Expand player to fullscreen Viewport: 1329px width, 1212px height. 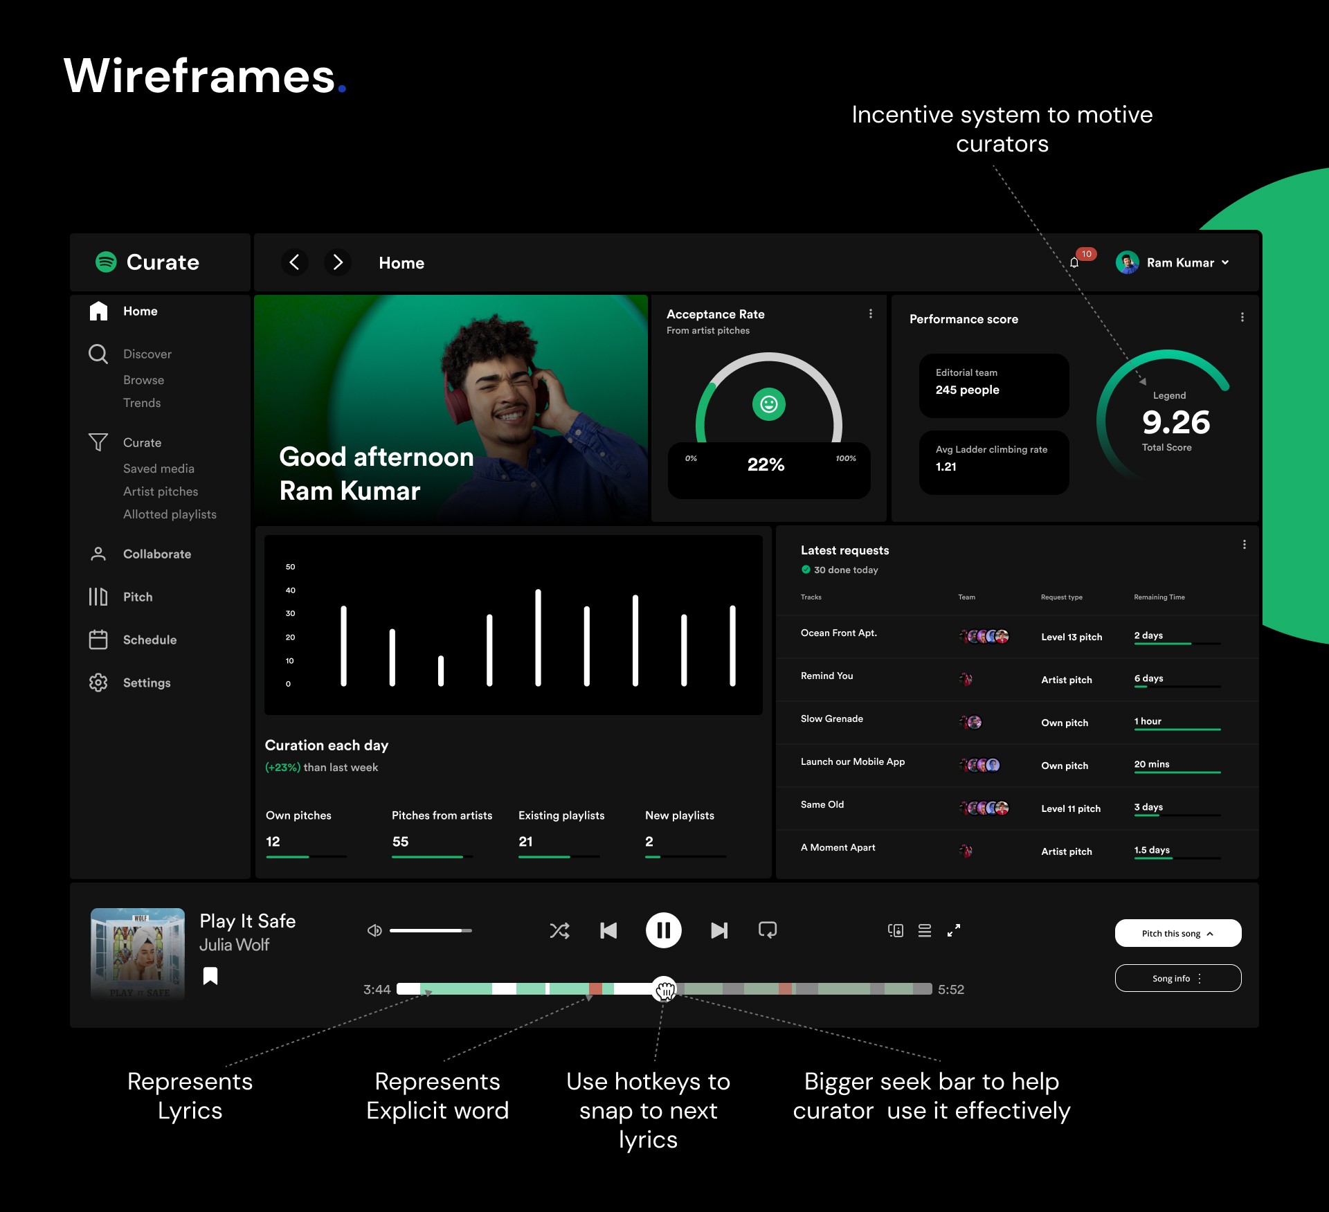point(954,930)
